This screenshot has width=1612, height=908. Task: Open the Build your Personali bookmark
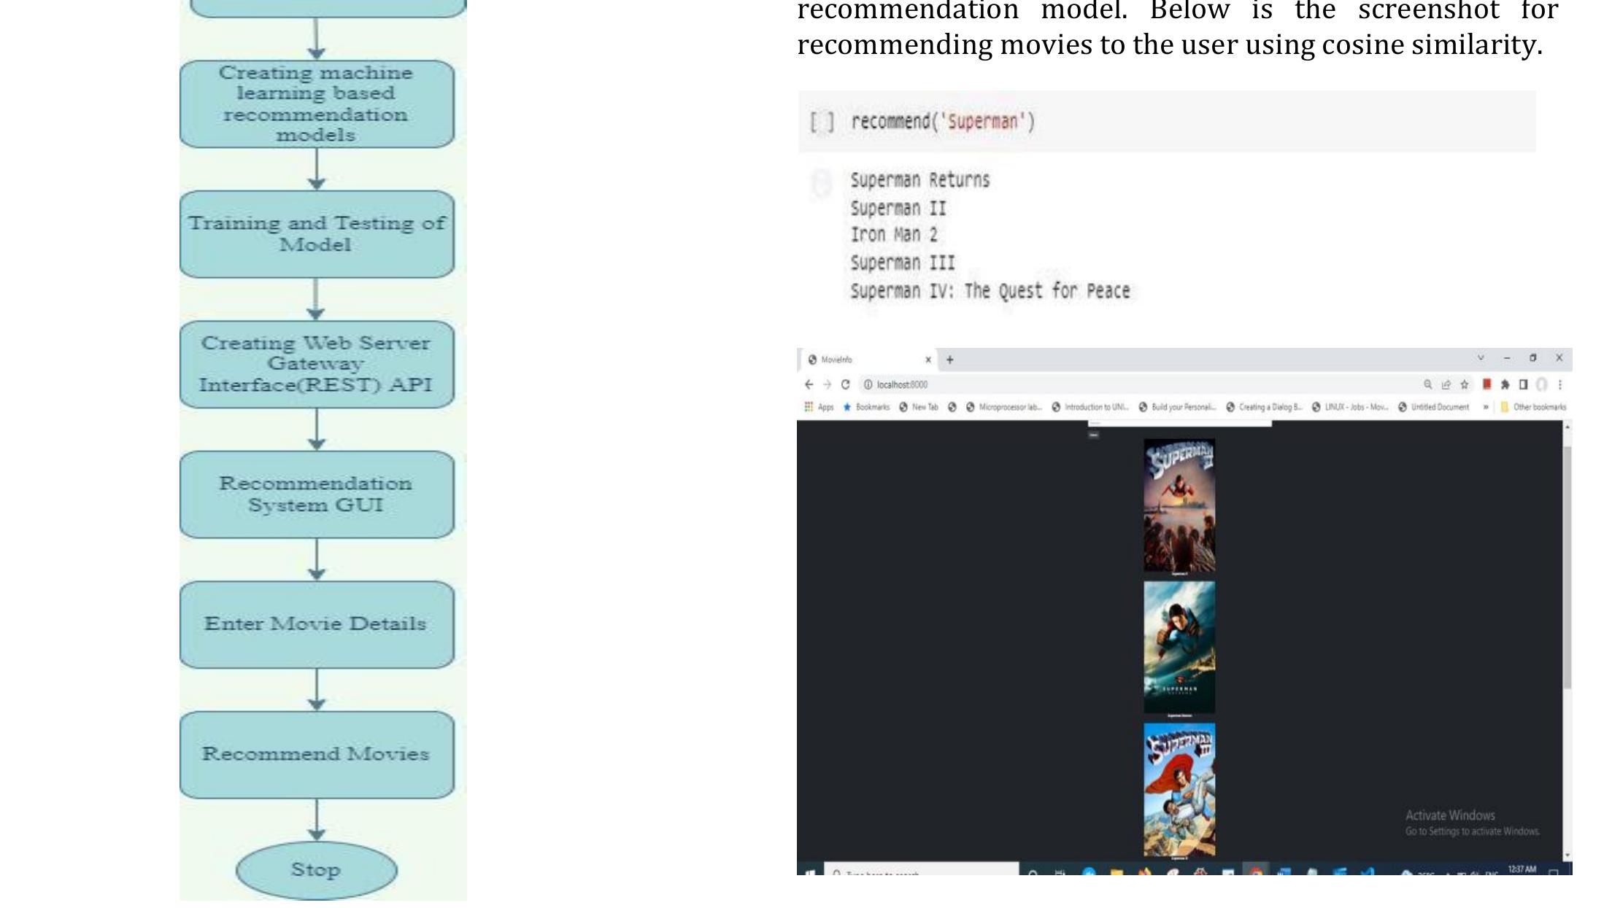pos(1177,407)
